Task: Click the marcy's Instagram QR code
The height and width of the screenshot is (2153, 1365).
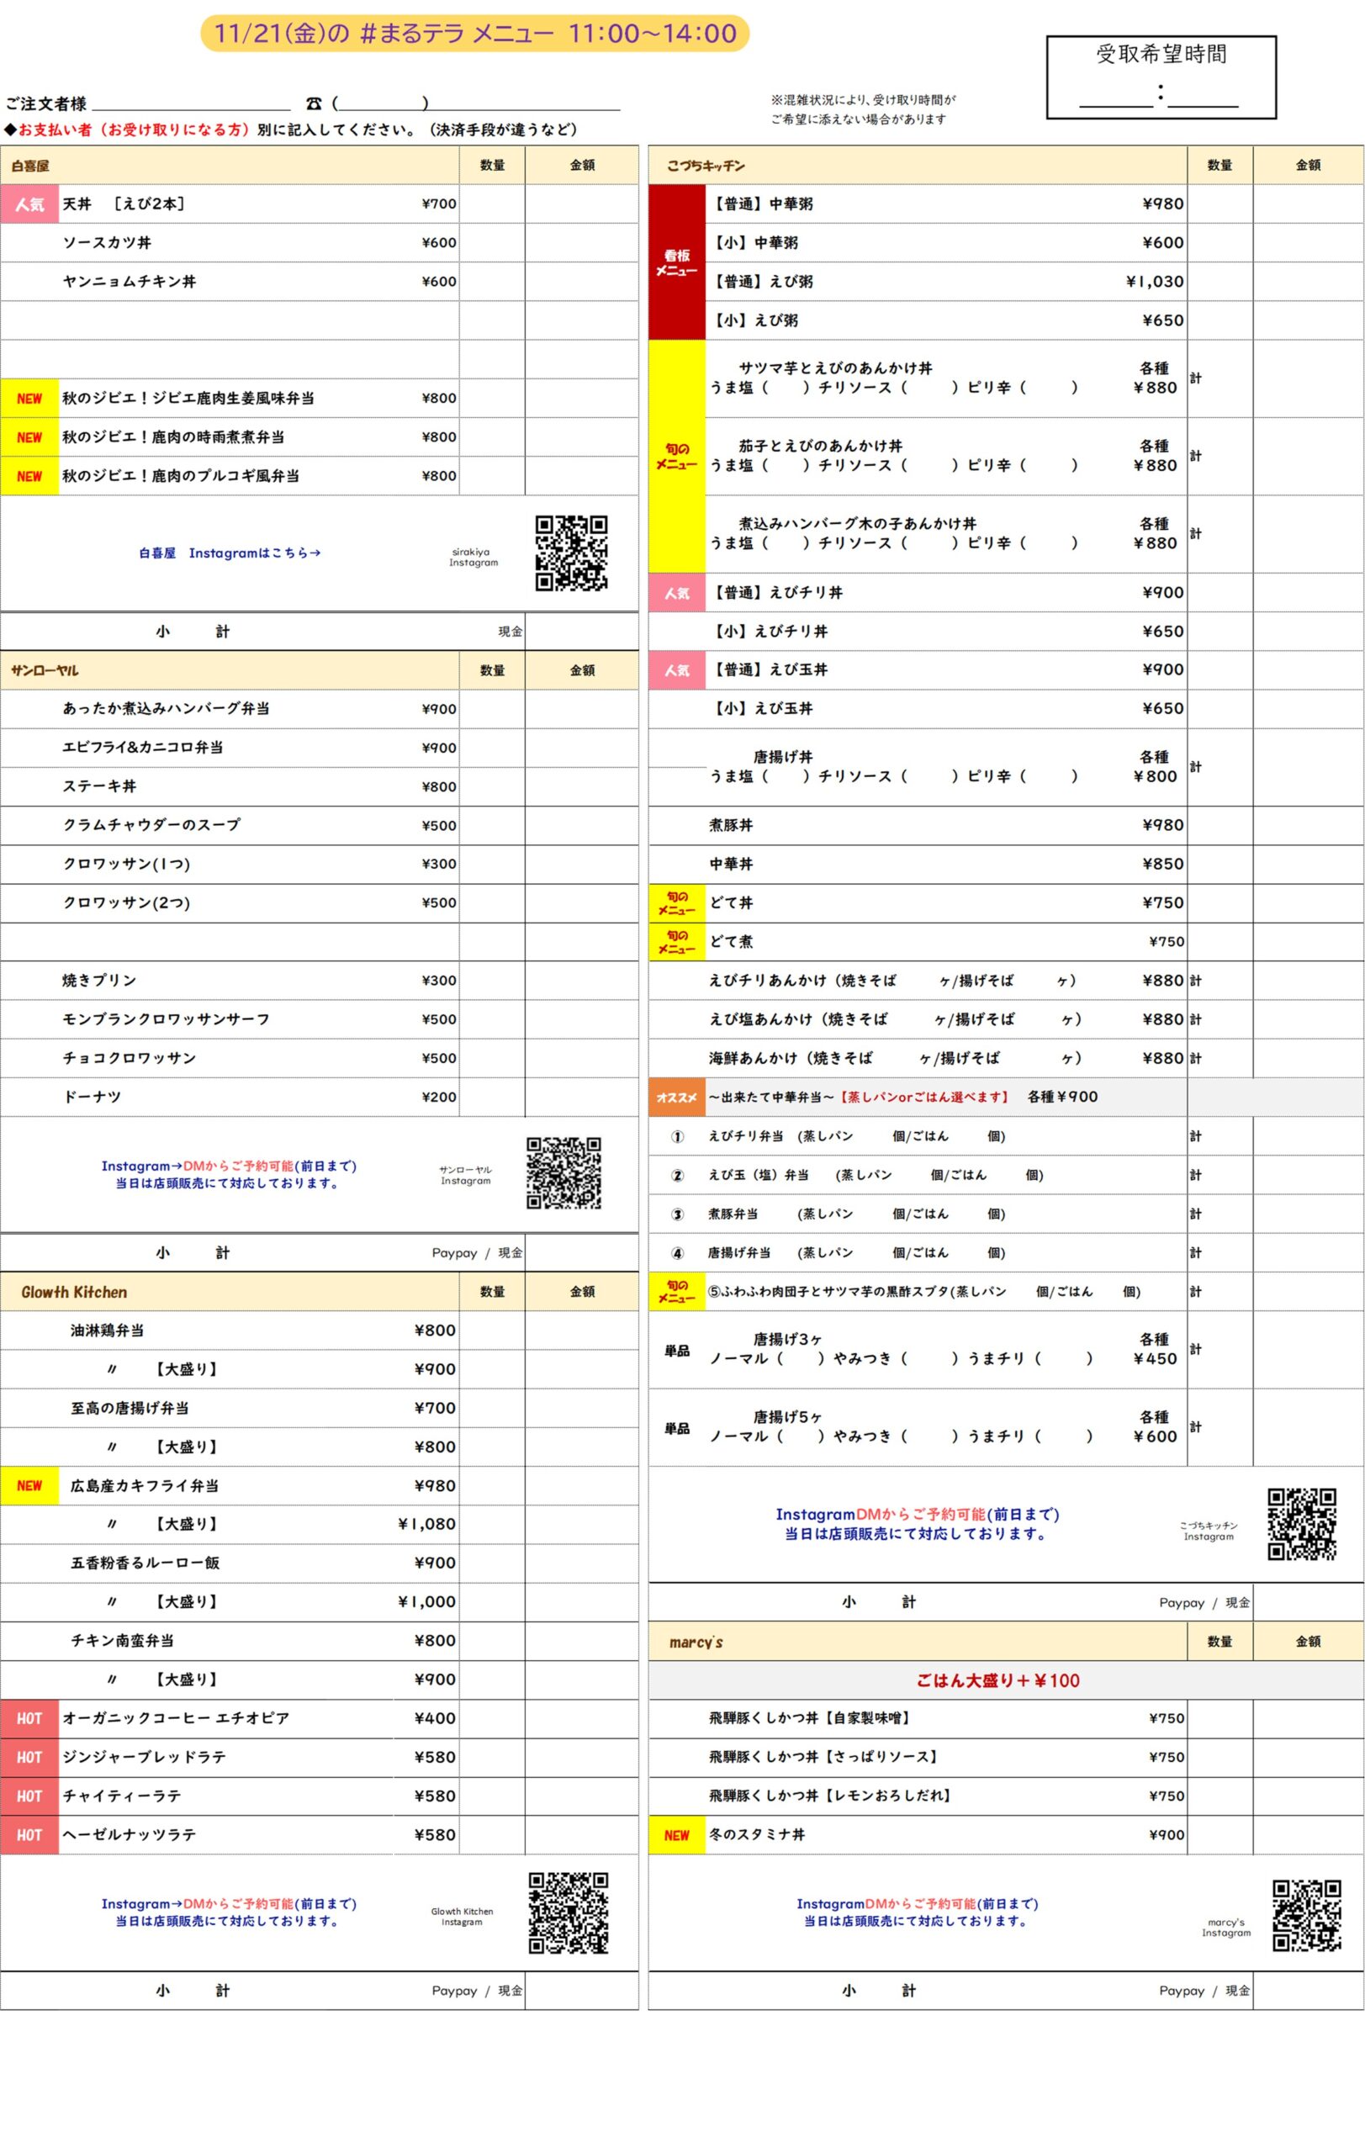Action: (x=1306, y=1914)
